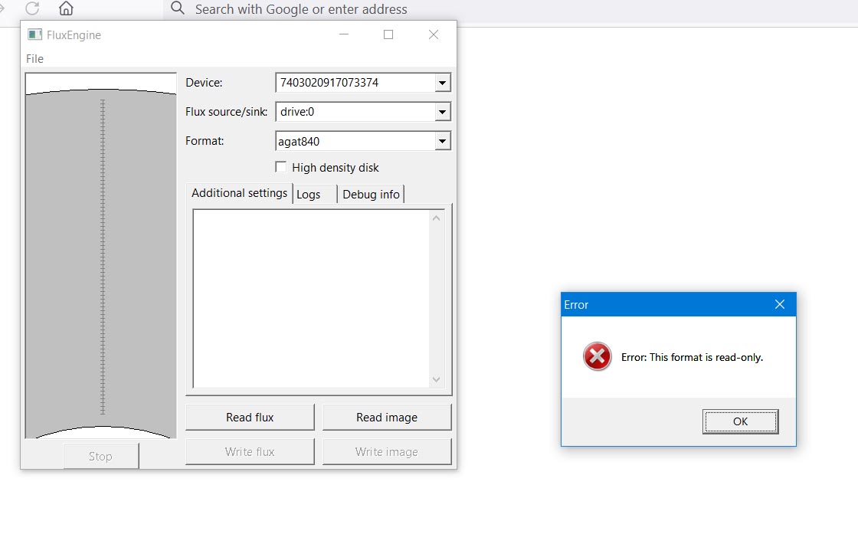Click the Stop button
This screenshot has height=544, width=858.
(100, 456)
